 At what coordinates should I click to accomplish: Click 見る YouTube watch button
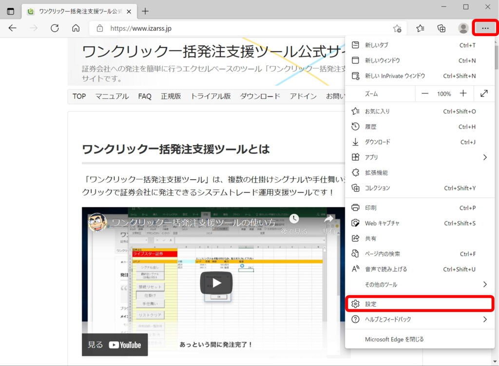pyautogui.click(x=115, y=345)
